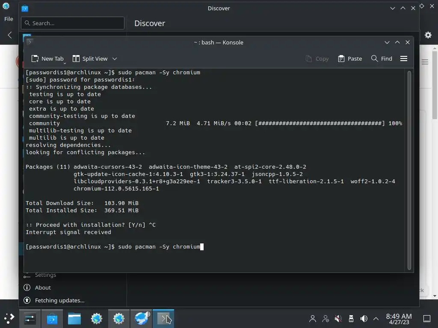This screenshot has height=328, width=438.
Task: Open System Settings sliders icon in taskbar
Action: (x=30, y=319)
